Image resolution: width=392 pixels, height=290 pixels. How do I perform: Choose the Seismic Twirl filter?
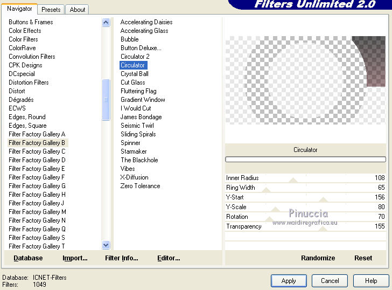tap(137, 126)
